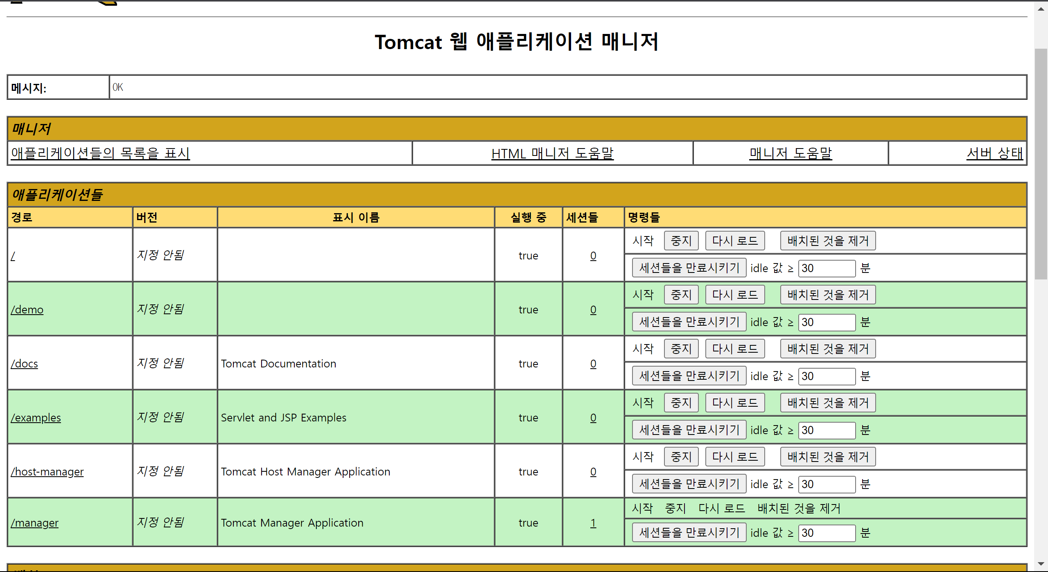The width and height of the screenshot is (1048, 572).
Task: Open the /host-manager path link
Action: pyautogui.click(x=47, y=472)
